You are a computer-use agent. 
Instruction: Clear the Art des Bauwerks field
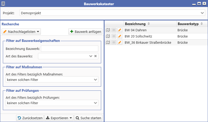95,56
